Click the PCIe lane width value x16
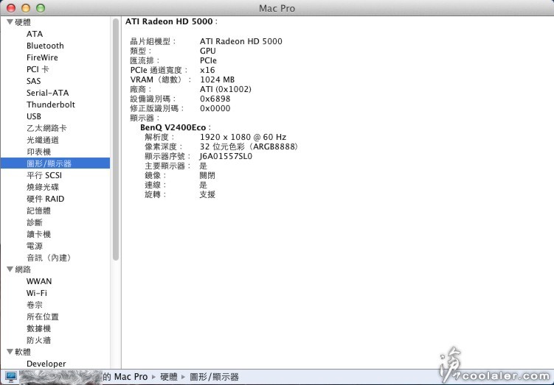 [207, 70]
